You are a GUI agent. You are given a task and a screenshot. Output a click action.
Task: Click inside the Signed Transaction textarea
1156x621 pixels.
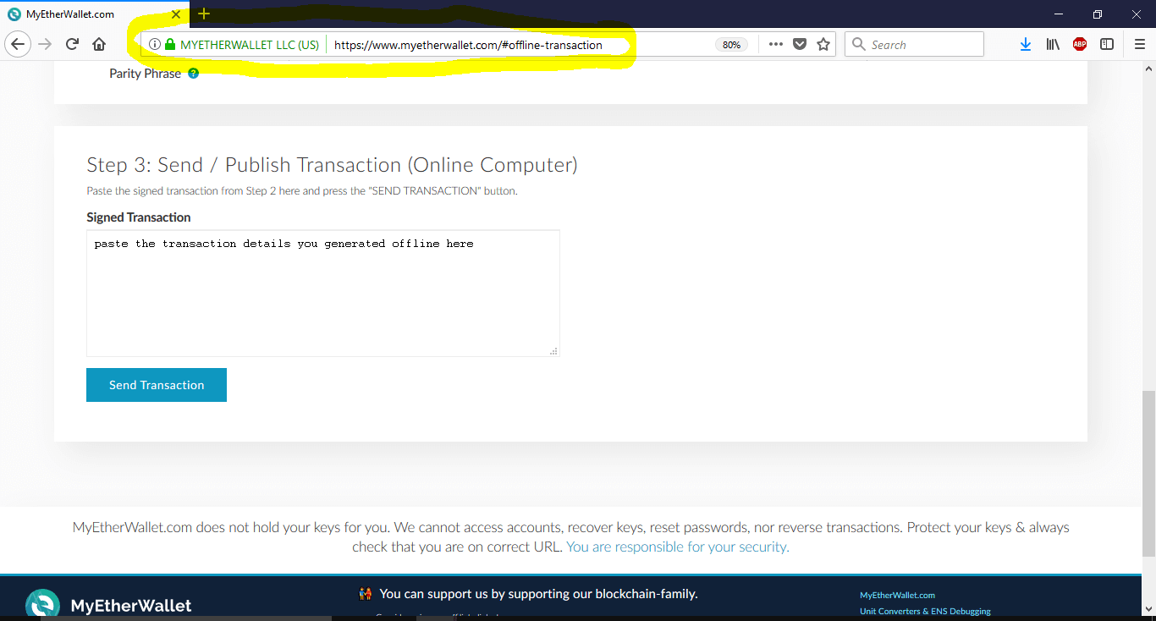point(323,293)
